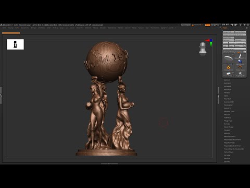Pick the EraserBrush tool with orange arc icon
The width and height of the screenshot is (250, 188).
[x=240, y=68]
